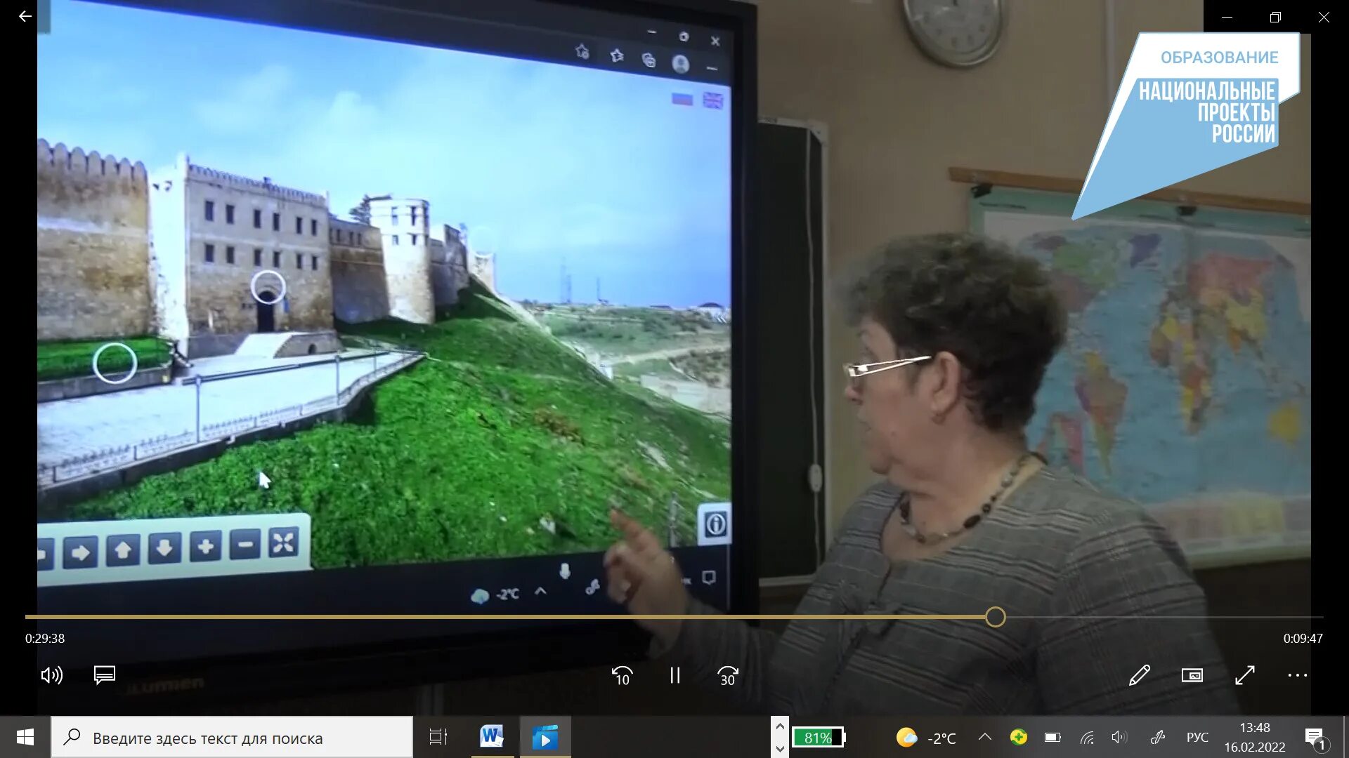This screenshot has height=758, width=1349.
Task: Skip back 10 seconds
Action: [x=623, y=675]
